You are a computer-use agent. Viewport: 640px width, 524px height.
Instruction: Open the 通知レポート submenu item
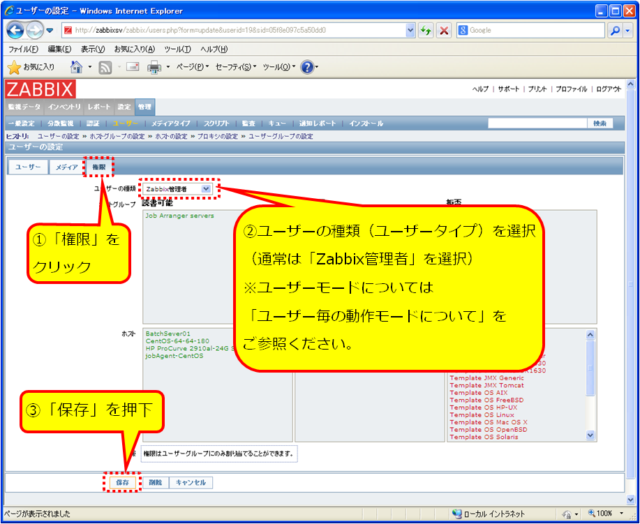[318, 123]
